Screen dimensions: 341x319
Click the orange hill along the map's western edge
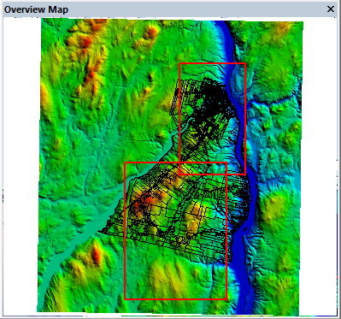tap(45, 94)
